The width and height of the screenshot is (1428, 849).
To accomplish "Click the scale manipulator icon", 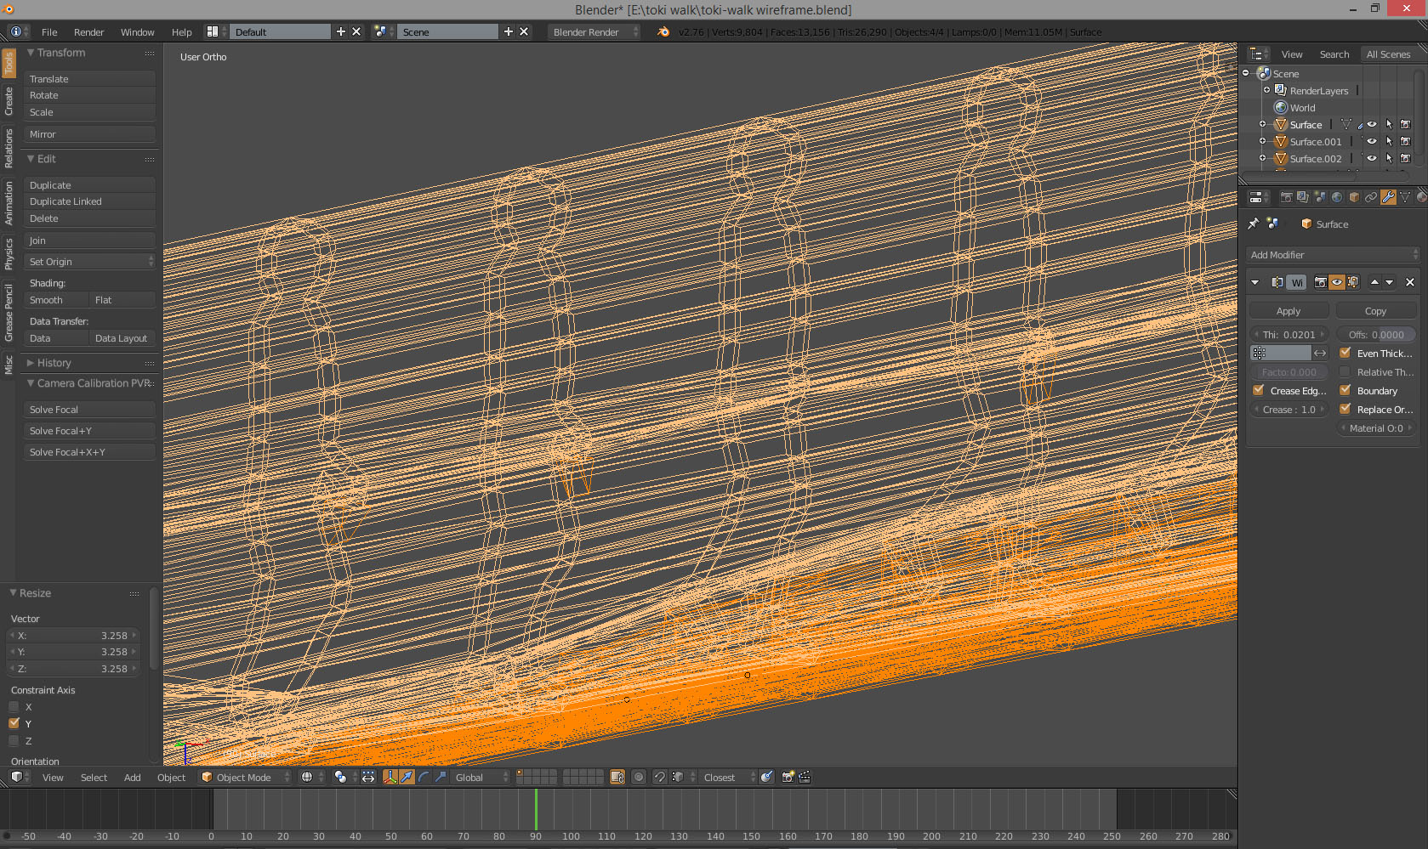I will (440, 777).
